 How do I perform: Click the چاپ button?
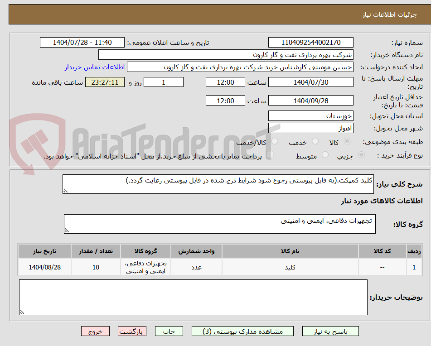click(x=169, y=331)
